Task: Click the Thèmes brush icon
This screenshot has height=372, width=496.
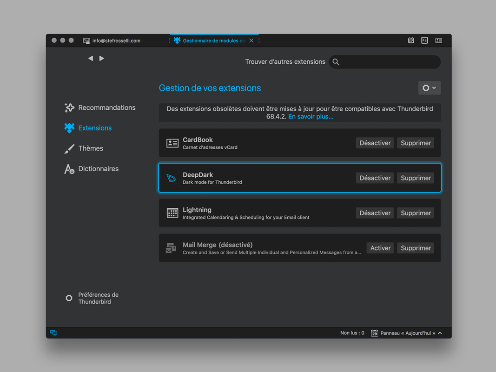Action: [69, 148]
